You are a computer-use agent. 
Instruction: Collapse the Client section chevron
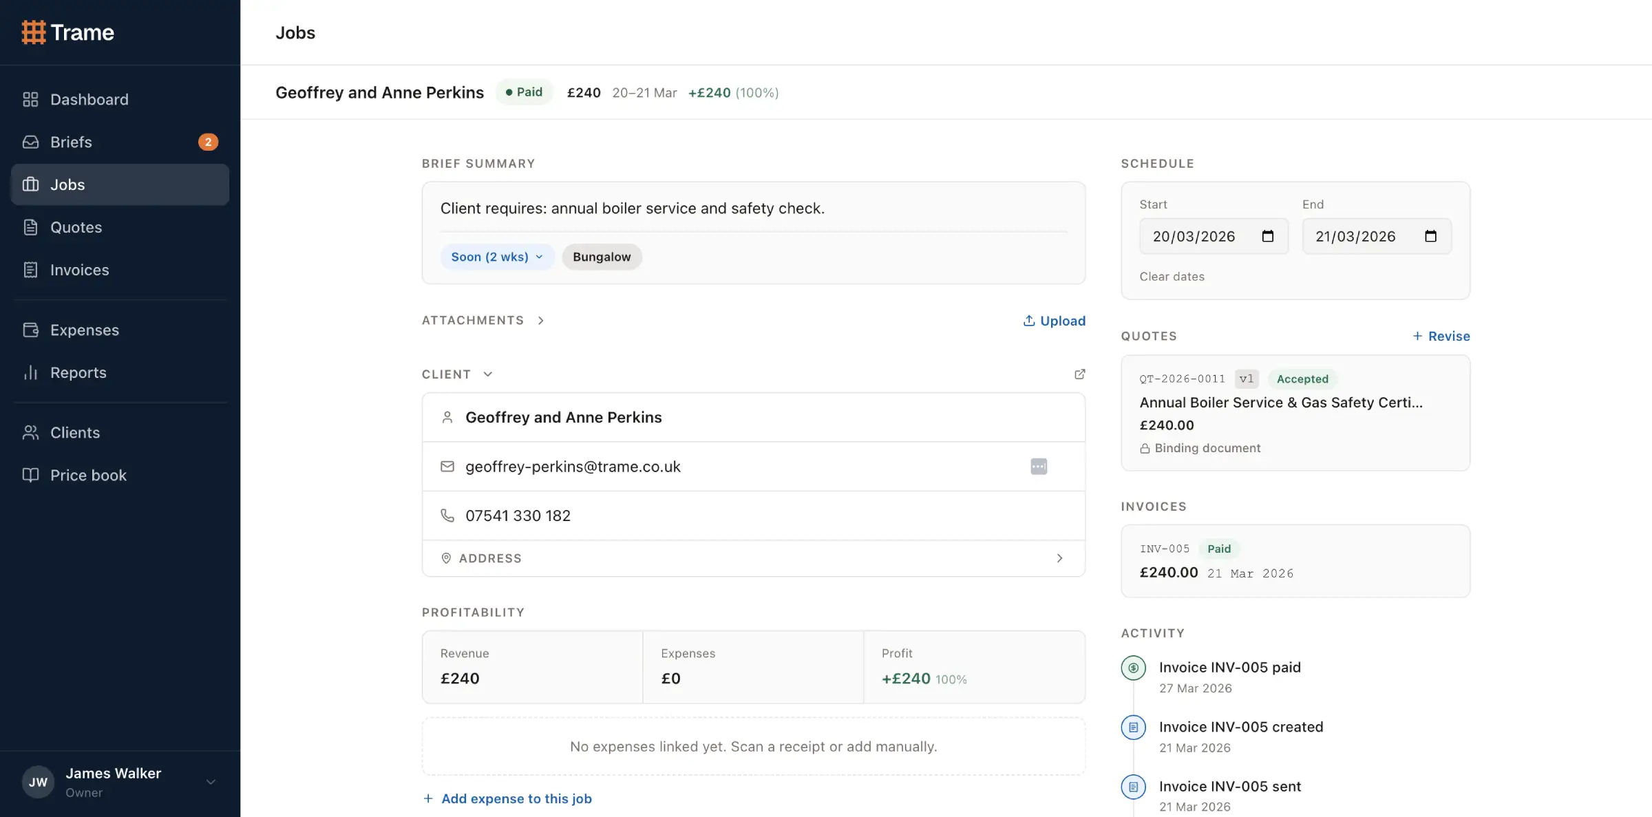488,374
